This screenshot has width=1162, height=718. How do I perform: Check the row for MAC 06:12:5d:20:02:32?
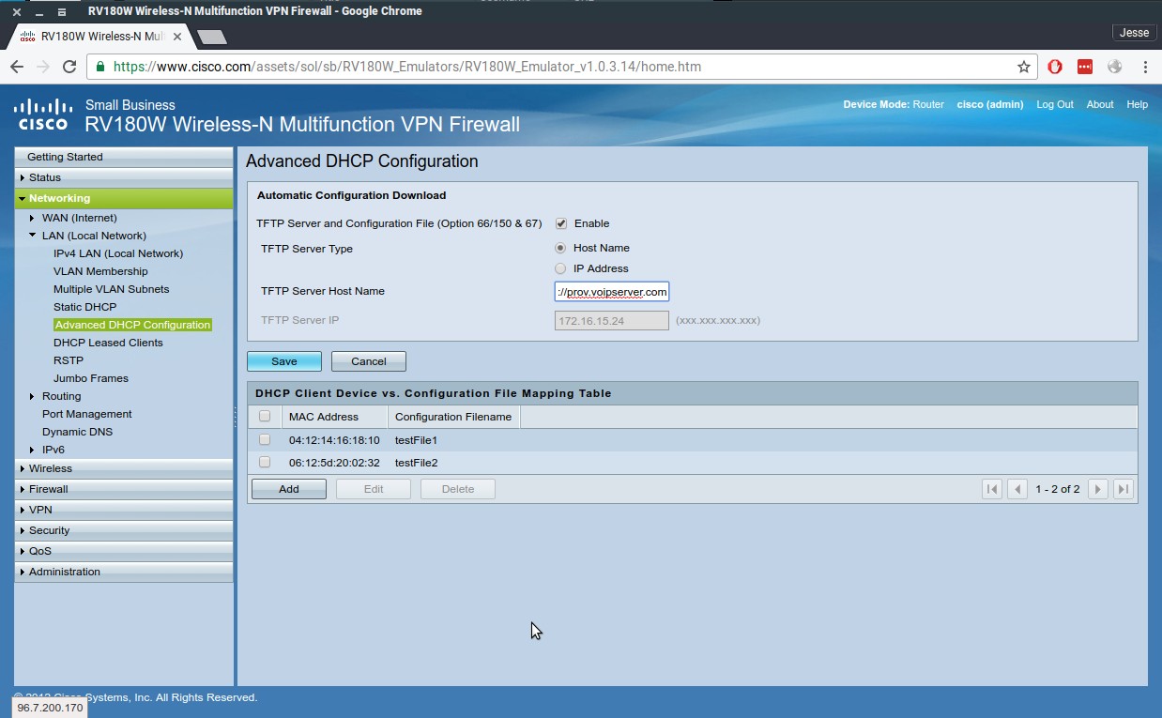click(x=265, y=462)
